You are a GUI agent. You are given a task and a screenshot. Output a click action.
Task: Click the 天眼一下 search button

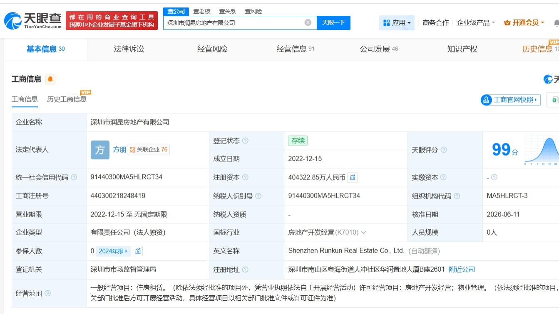click(333, 22)
